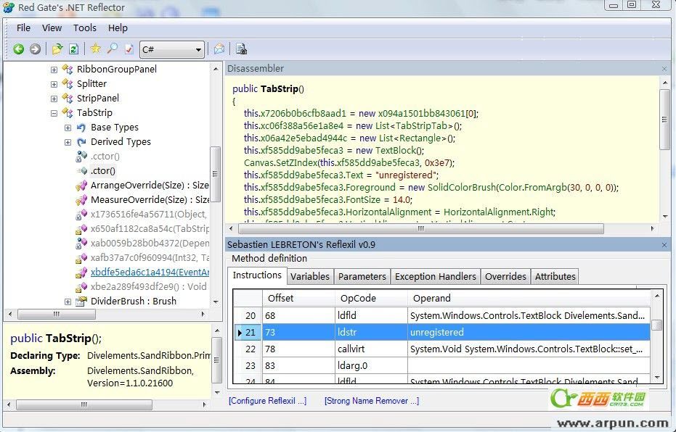Open the C# language dropdown
This screenshot has width=676, height=432.
171,49
